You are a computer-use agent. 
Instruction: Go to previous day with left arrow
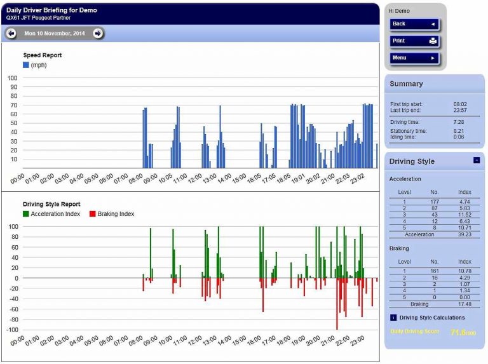click(x=11, y=33)
